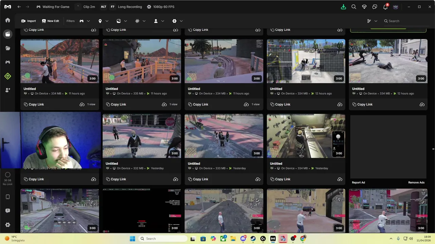Screen dimensions: 435x244
Task: Open the premium diamond icon
Action: click(x=364, y=7)
